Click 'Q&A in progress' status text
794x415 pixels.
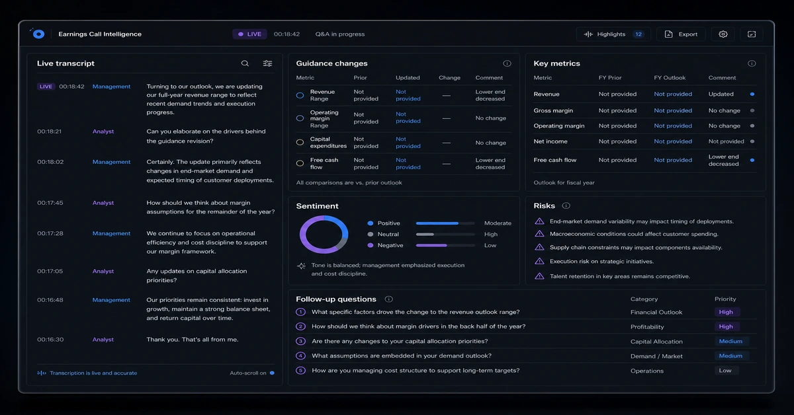pyautogui.click(x=340, y=34)
